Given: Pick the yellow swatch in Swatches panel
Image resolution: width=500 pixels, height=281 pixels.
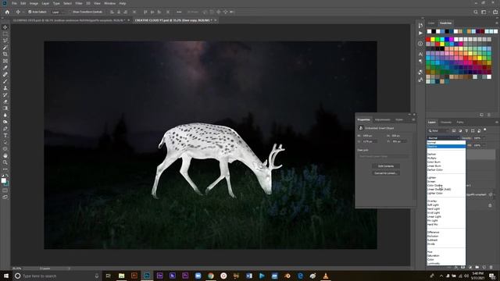Looking at the screenshot, I should point(433,40).
